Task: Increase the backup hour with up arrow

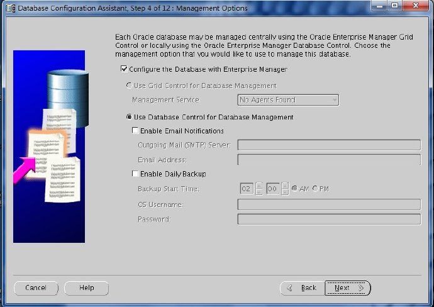Action: (x=259, y=186)
